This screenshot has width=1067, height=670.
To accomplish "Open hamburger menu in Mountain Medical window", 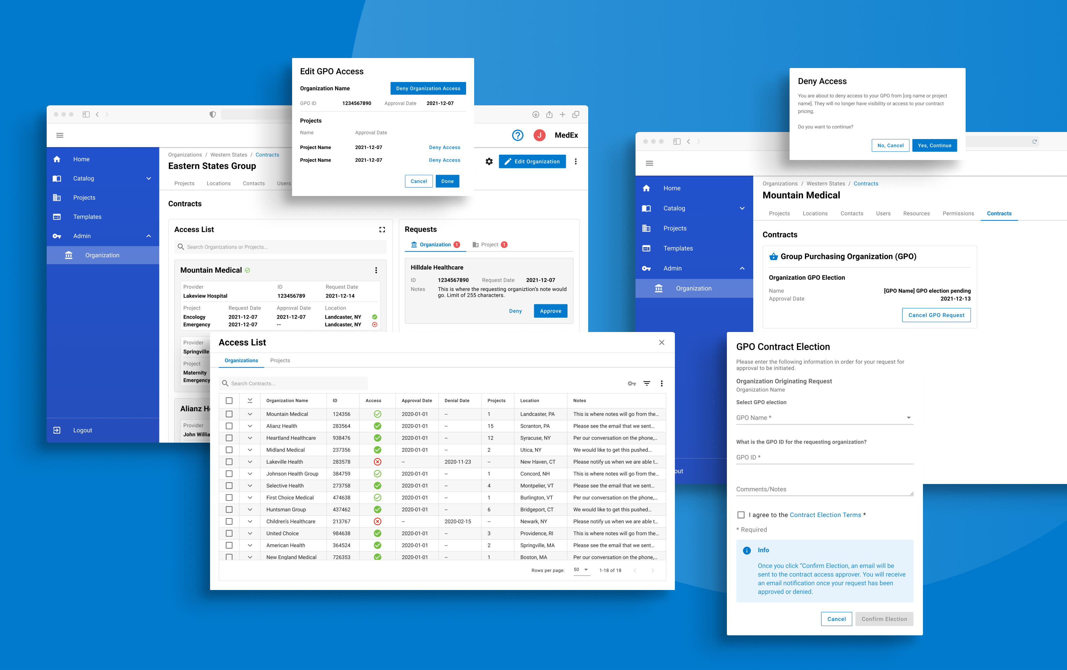I will coord(650,163).
